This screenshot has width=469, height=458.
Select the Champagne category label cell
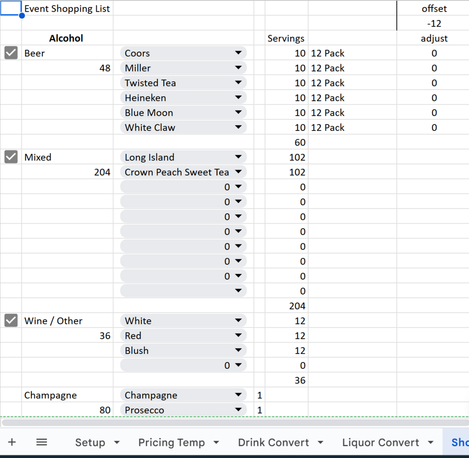(x=67, y=395)
